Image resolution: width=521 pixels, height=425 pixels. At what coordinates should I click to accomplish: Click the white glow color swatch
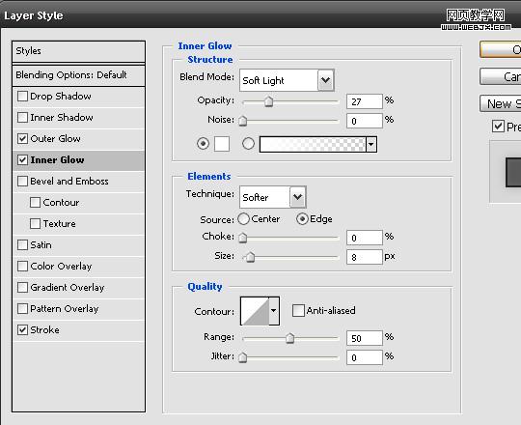tap(222, 144)
